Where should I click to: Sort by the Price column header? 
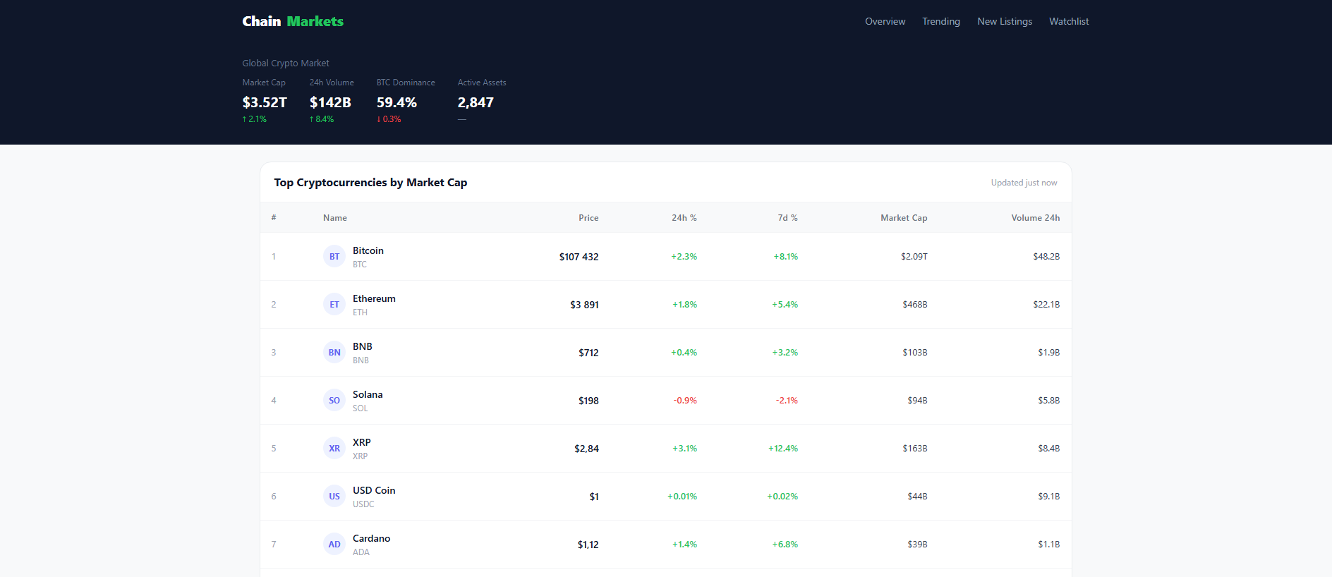pyautogui.click(x=588, y=218)
